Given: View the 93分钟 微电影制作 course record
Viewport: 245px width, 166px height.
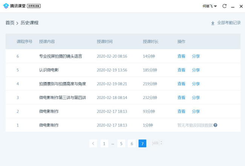Looking at the screenshot, I should (x=181, y=111).
